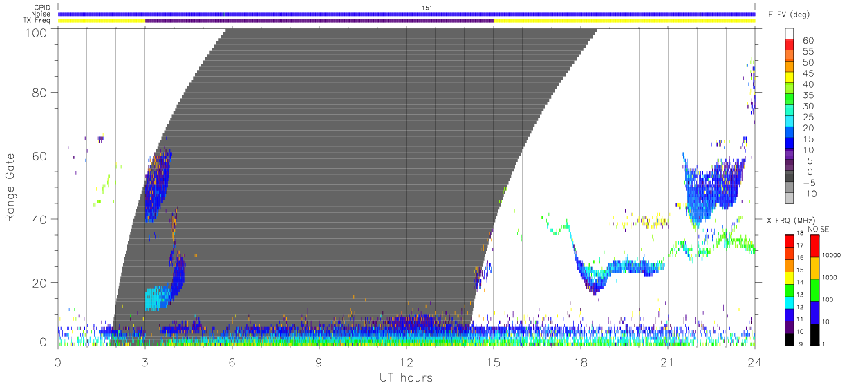Screen dimensions: 849x392
Task: Click the '24' UT hours axis tick label
Action: coord(754,362)
